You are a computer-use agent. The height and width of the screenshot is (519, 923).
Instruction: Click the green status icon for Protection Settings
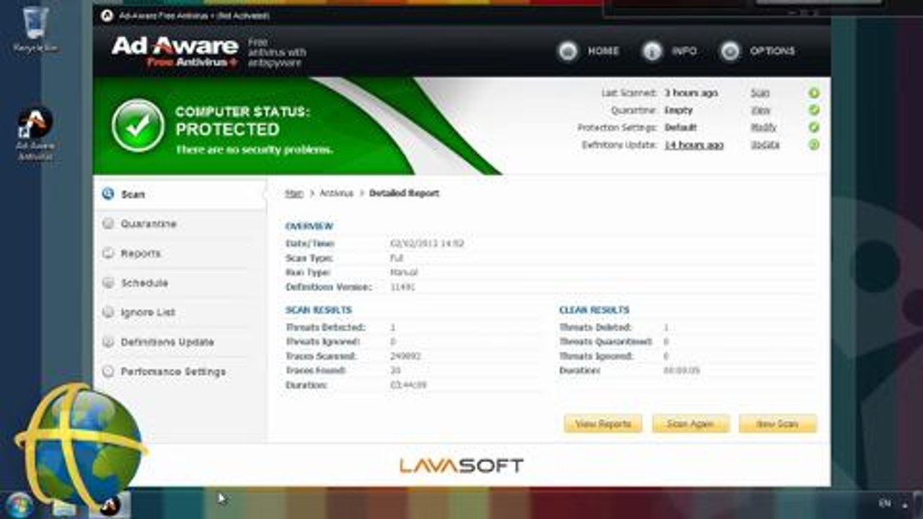(x=814, y=128)
